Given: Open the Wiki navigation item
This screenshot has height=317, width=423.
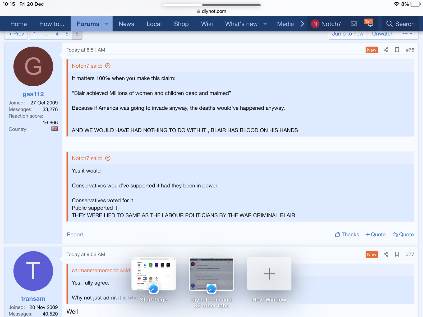Looking at the screenshot, I should coord(207,24).
